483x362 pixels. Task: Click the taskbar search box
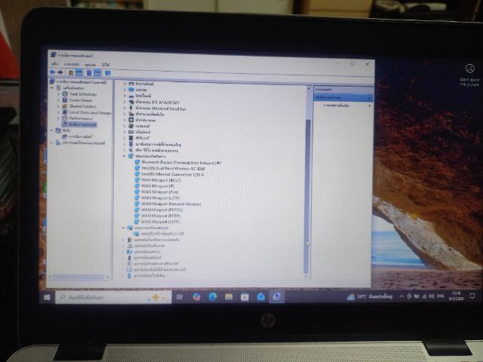[x=113, y=297]
